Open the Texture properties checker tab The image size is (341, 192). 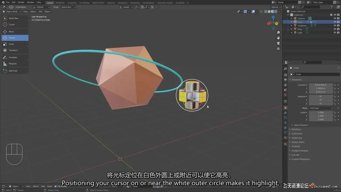tap(285, 144)
